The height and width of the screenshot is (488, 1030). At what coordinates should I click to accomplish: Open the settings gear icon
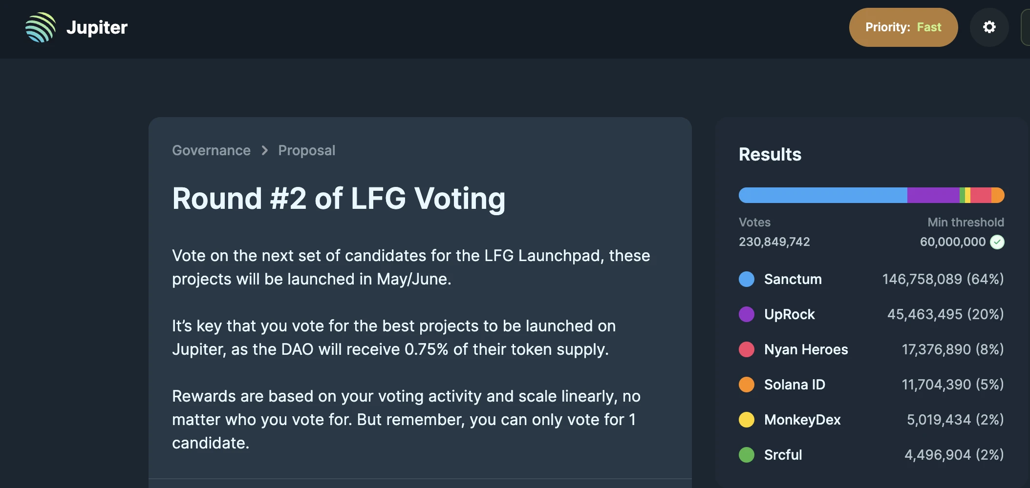coord(989,27)
